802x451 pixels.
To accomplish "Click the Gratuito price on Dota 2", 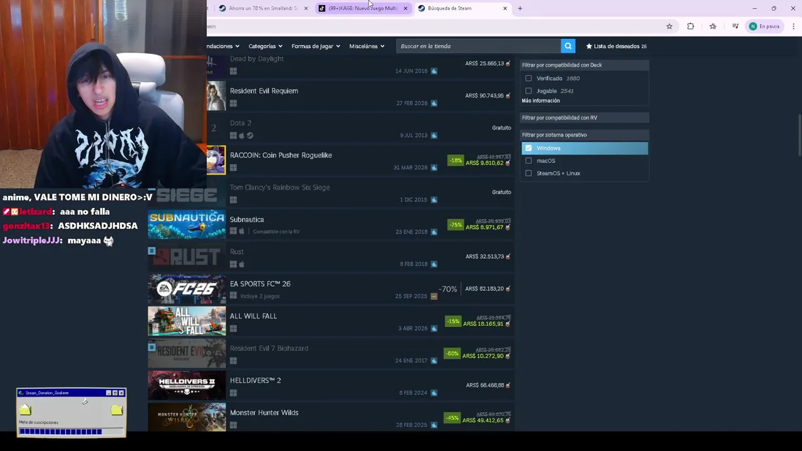I will (x=501, y=128).
